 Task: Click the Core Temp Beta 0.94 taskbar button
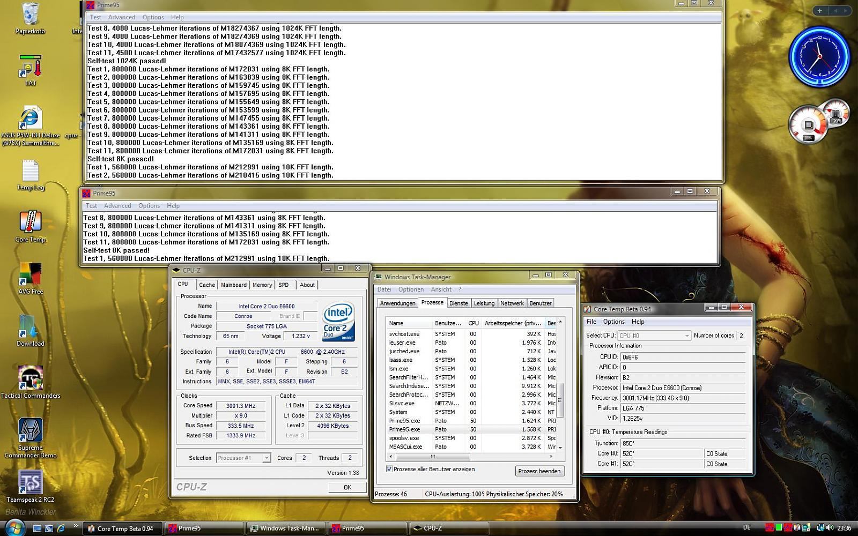(x=122, y=528)
